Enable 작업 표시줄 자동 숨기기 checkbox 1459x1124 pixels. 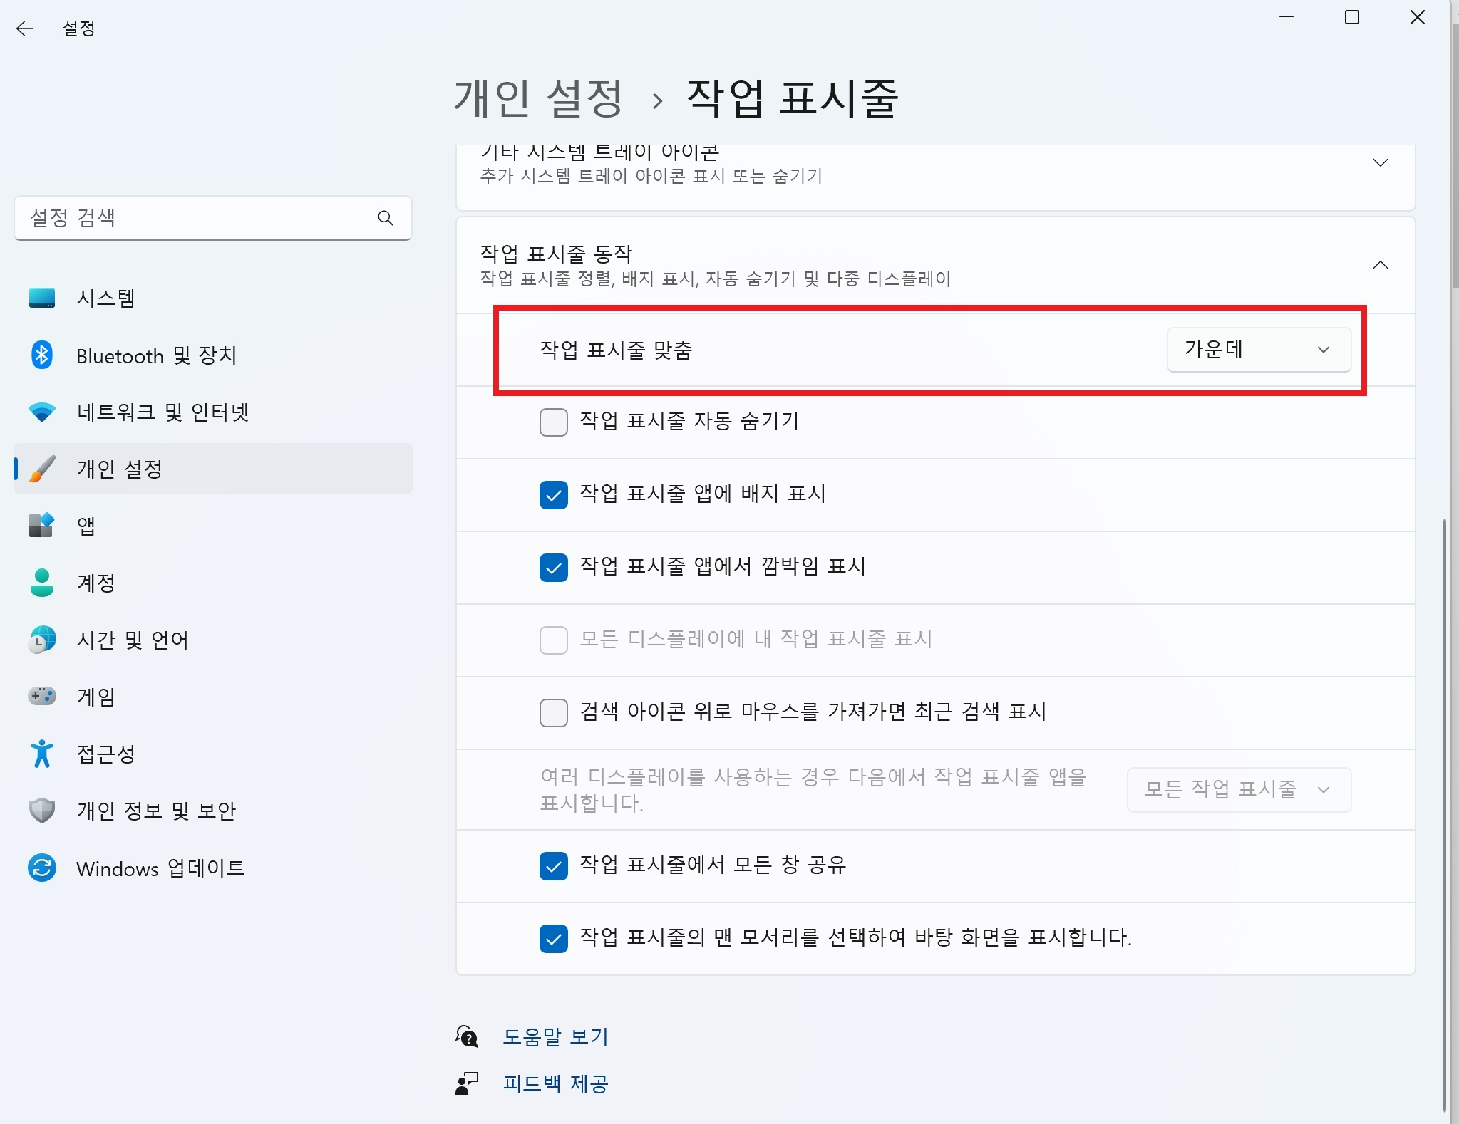point(554,422)
